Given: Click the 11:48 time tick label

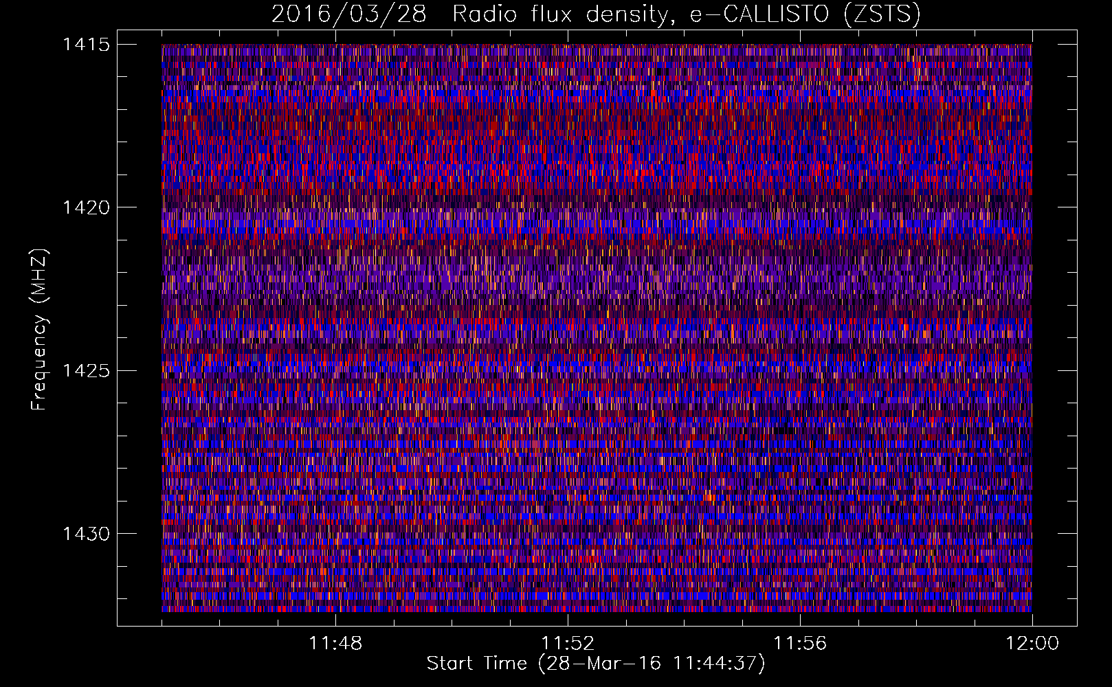Looking at the screenshot, I should (x=335, y=644).
